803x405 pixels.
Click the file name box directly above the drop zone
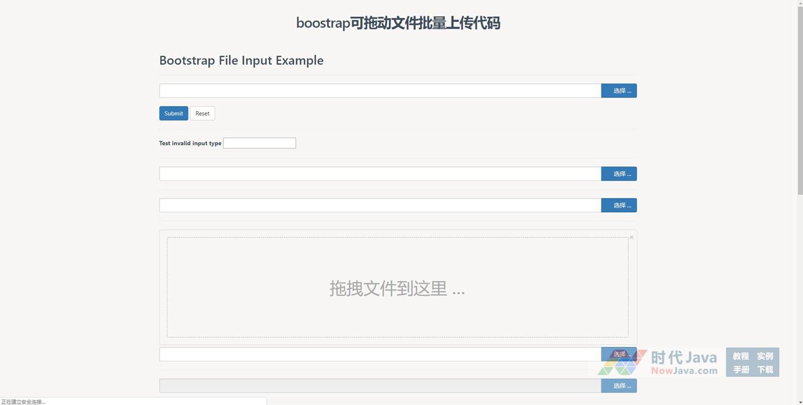pos(380,205)
